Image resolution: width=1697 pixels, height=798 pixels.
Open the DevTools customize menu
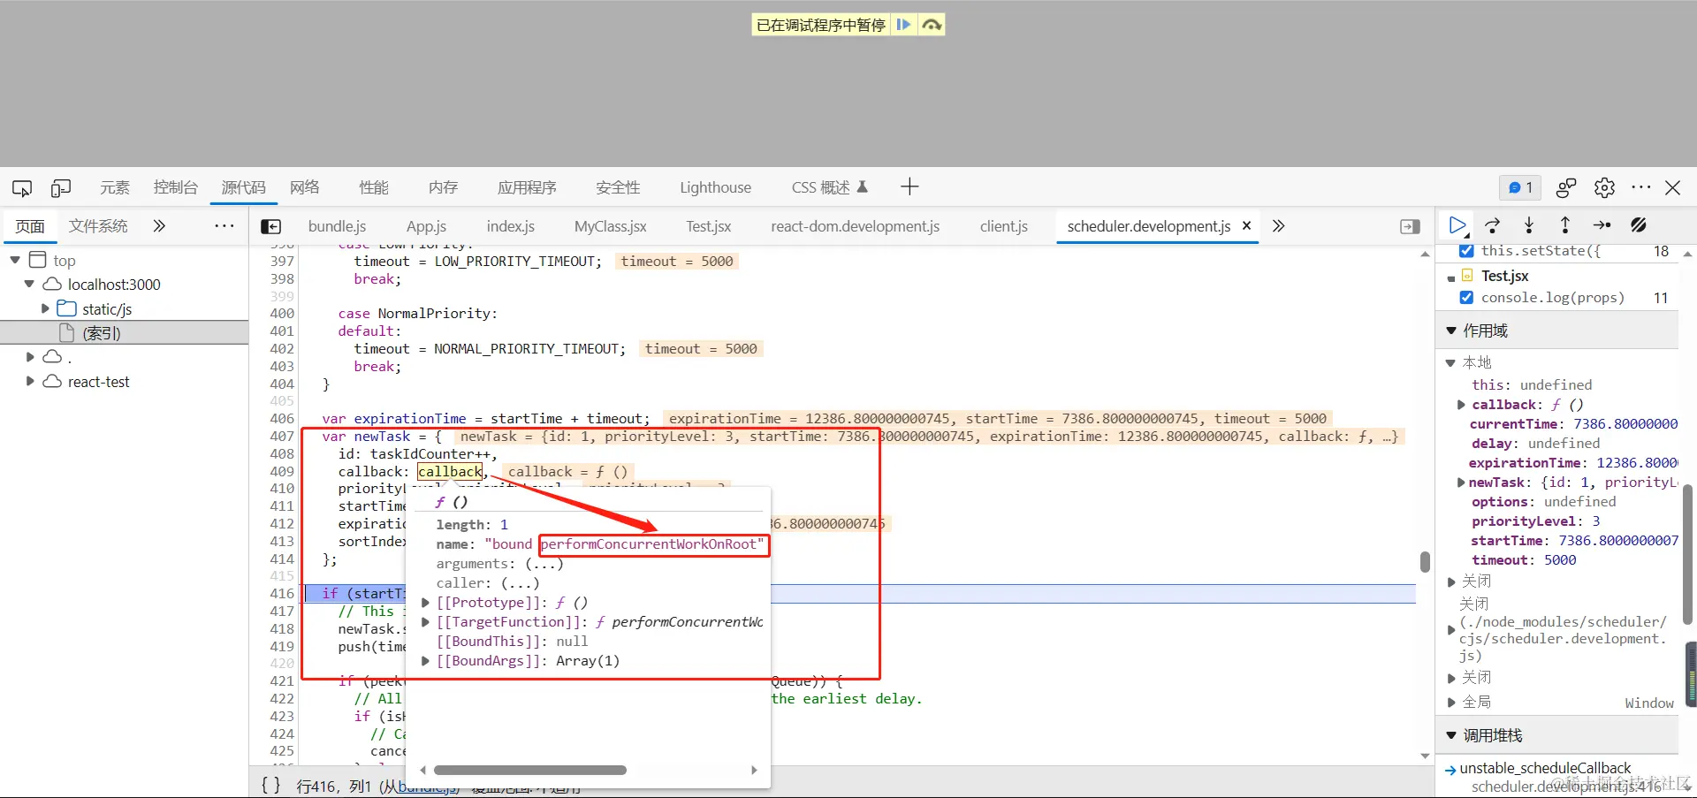[x=1641, y=187]
